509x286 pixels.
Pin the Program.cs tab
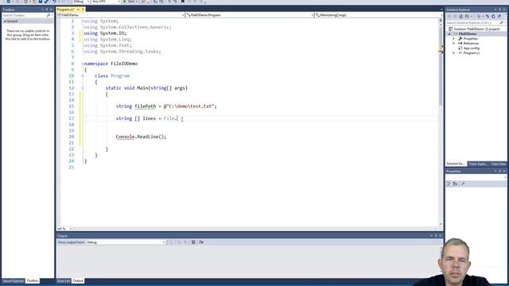[78, 10]
